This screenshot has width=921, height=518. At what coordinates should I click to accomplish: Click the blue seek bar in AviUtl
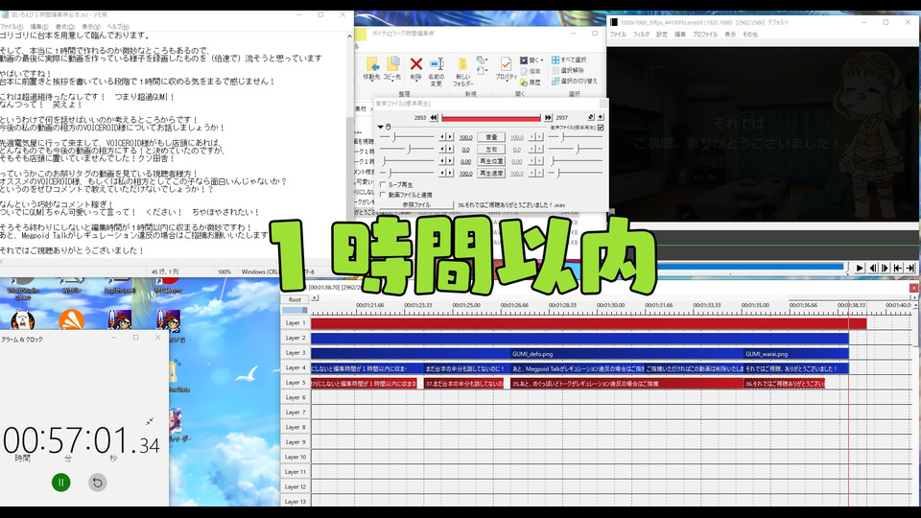pyautogui.click(x=750, y=267)
